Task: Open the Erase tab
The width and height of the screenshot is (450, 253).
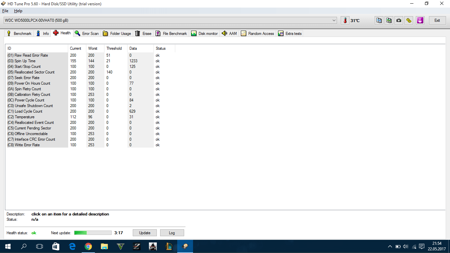Action: (x=143, y=34)
